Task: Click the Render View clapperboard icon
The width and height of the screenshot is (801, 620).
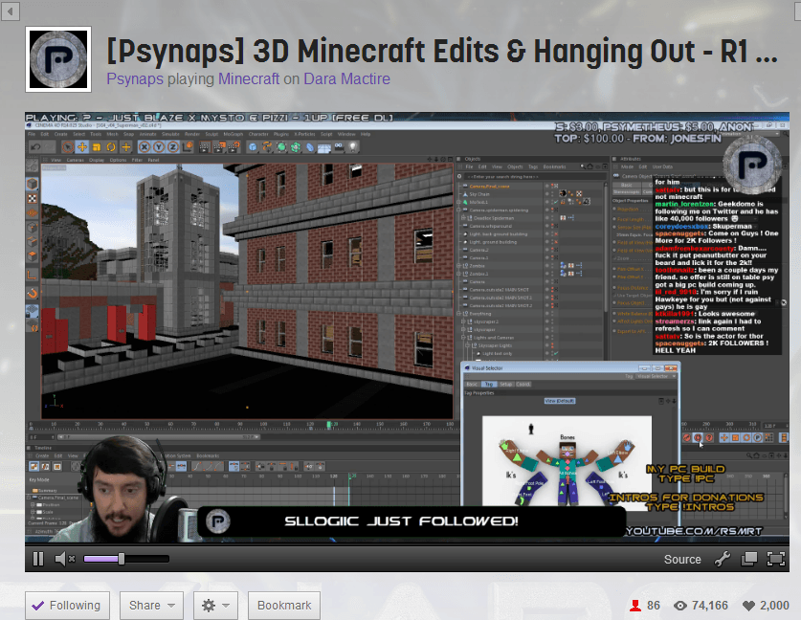Action: [x=205, y=147]
